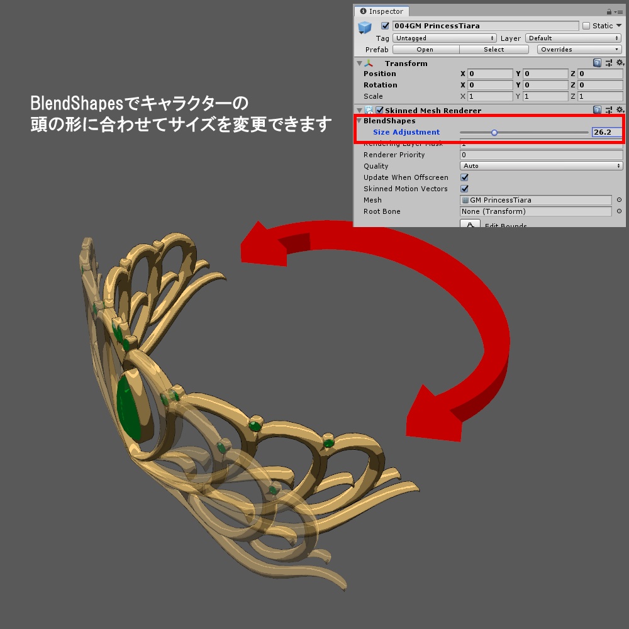Collapse the Transform component foldout

coord(359,64)
